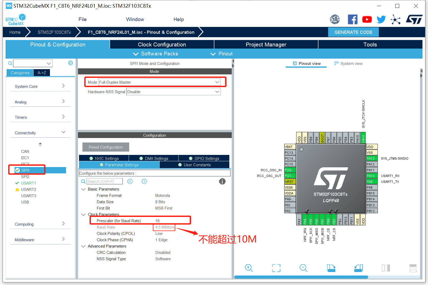This screenshot has width=428, height=285.
Task: Zoom in on the pinout view
Action: (249, 268)
